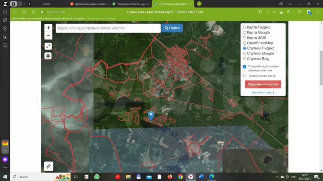Zoom in on the cadastral map
The image size is (323, 181).
click(48, 28)
